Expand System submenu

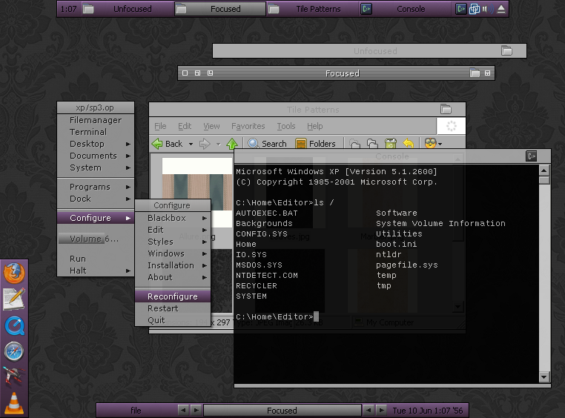(96, 167)
